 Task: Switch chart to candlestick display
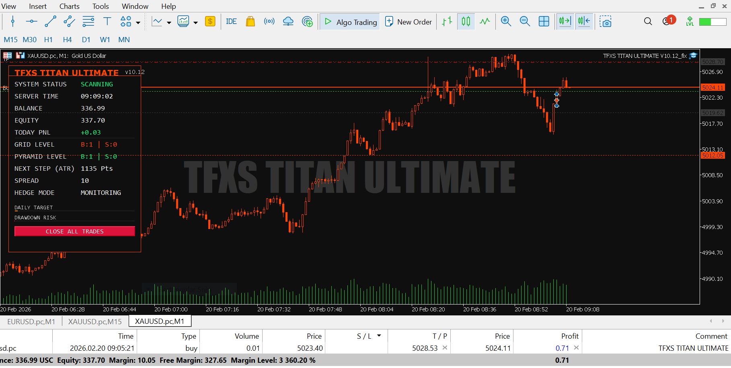[x=466, y=22]
